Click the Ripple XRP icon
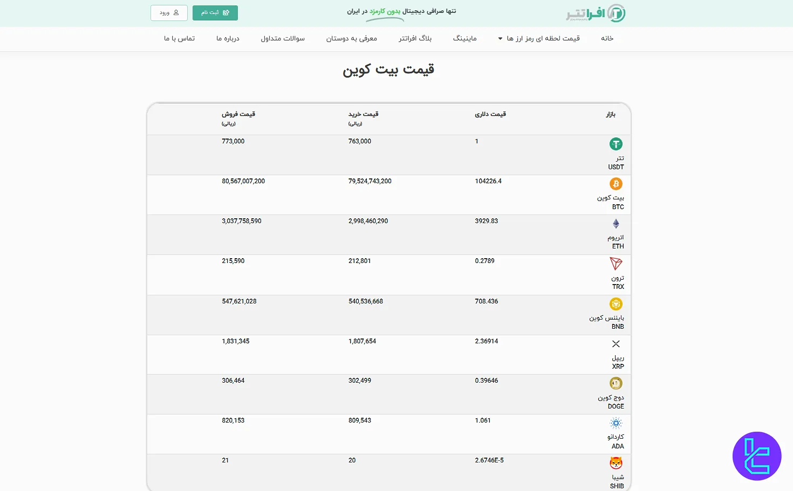This screenshot has width=793, height=491. 616,344
